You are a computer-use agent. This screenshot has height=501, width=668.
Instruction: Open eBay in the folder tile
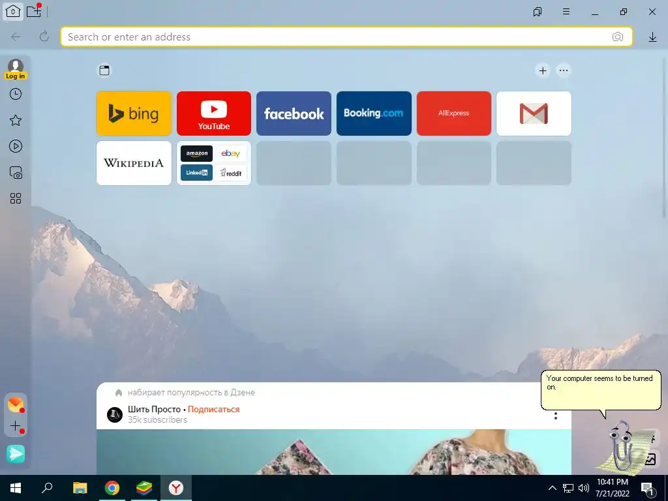point(231,153)
